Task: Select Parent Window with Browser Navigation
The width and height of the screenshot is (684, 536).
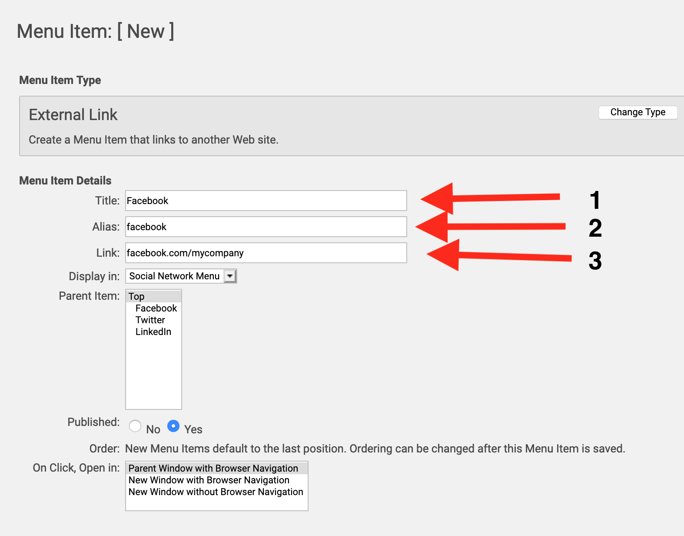Action: [217, 468]
